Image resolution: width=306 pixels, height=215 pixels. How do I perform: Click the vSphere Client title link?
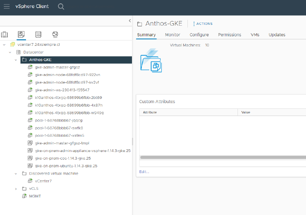tap(32, 6)
